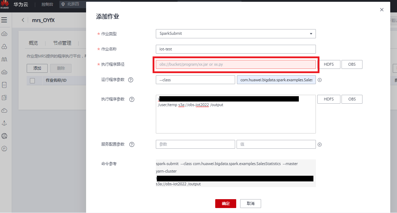Open the waveform-shaped icon in sidebar

coord(4,59)
